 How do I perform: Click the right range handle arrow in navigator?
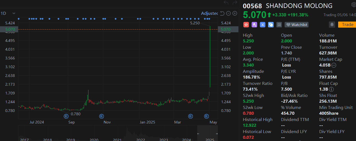217,134
